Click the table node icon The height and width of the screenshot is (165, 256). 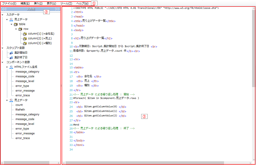[16, 24]
